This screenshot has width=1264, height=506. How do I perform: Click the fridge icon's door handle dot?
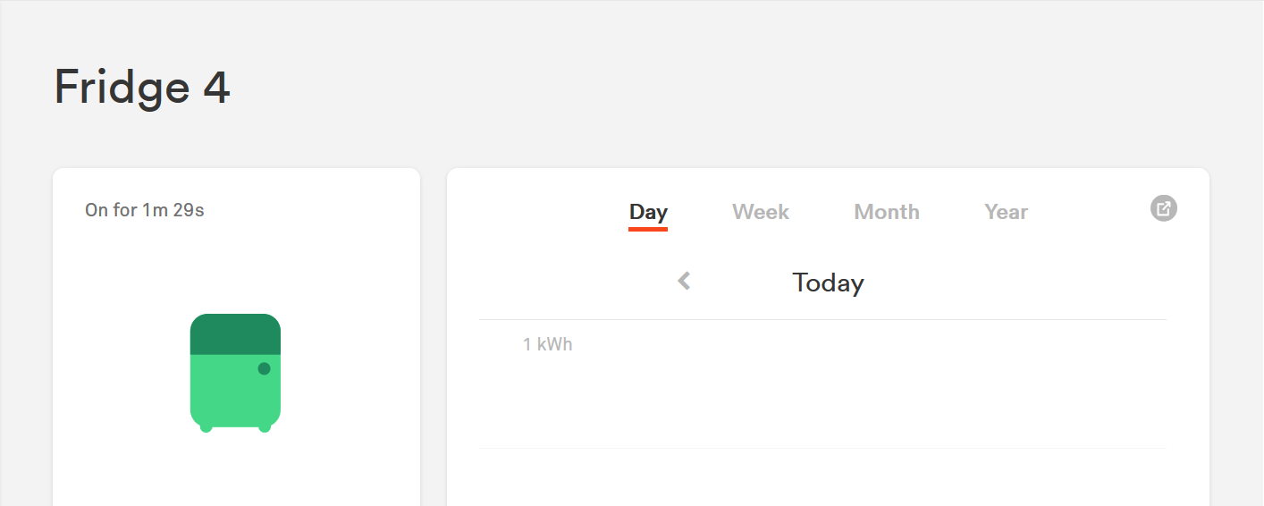pos(264,368)
